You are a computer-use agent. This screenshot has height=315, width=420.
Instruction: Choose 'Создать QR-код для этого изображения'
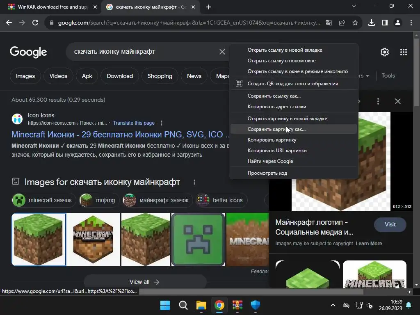click(294, 84)
